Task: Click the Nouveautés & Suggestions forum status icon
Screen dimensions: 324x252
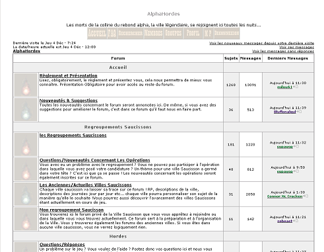Action: (x=26, y=110)
